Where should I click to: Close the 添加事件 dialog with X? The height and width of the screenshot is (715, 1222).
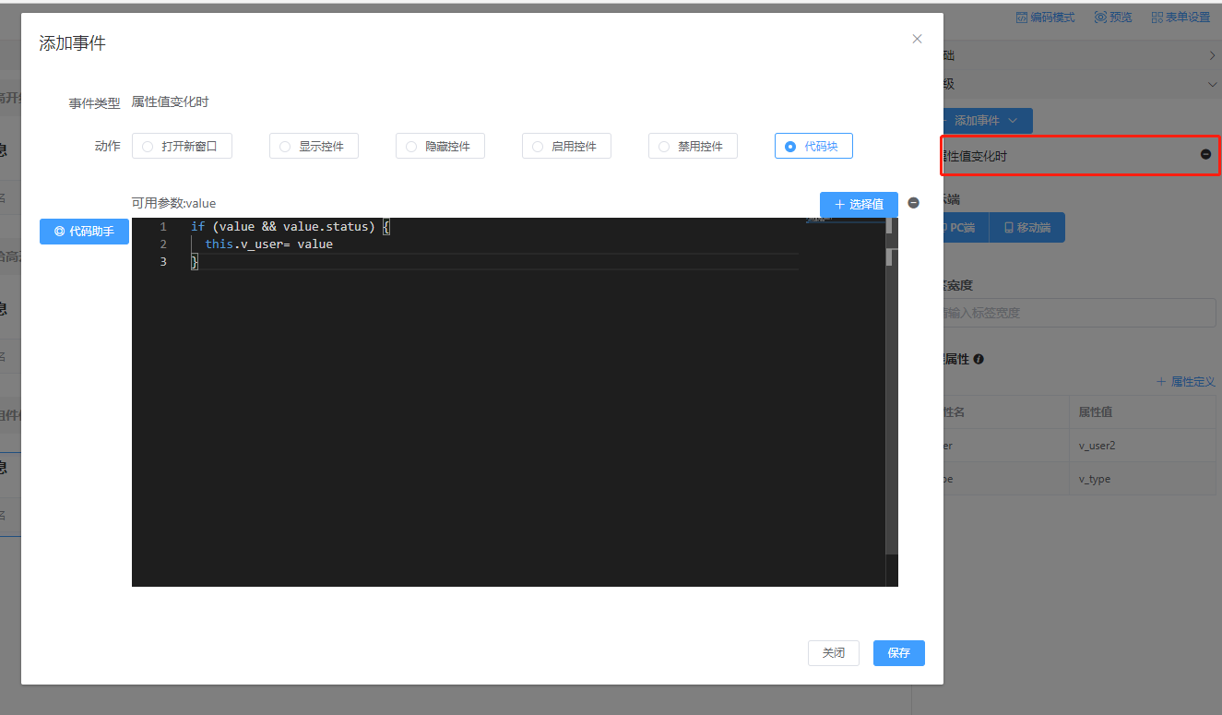[x=917, y=39]
